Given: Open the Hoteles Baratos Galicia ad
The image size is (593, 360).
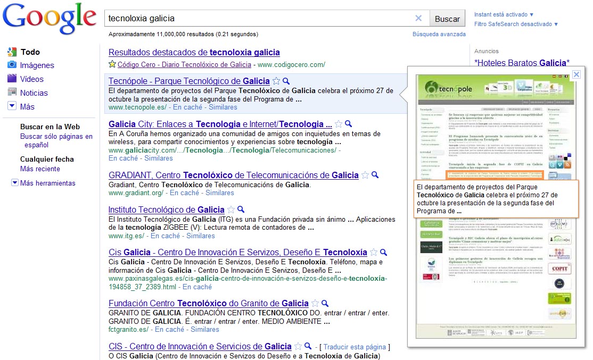Looking at the screenshot, I should [522, 63].
